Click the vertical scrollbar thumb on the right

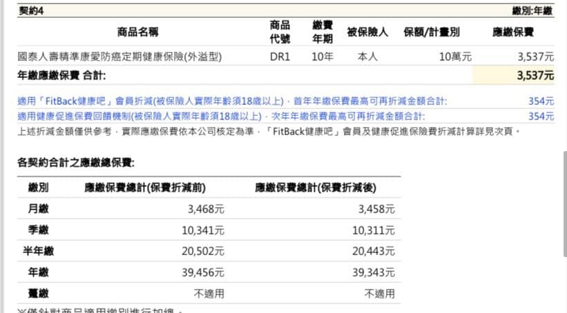pyautogui.click(x=565, y=204)
